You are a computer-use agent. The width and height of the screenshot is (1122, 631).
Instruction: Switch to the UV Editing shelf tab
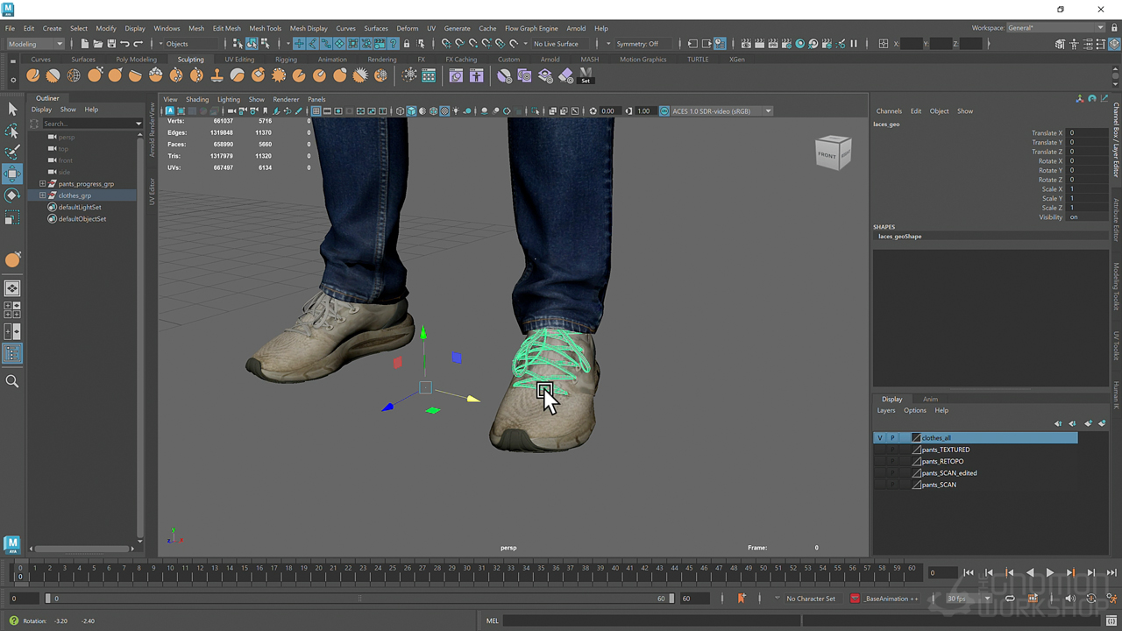239,60
